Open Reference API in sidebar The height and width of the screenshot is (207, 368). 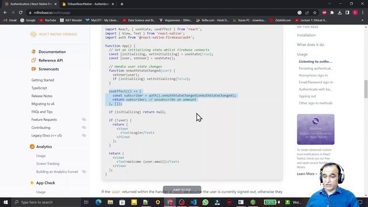[51, 60]
